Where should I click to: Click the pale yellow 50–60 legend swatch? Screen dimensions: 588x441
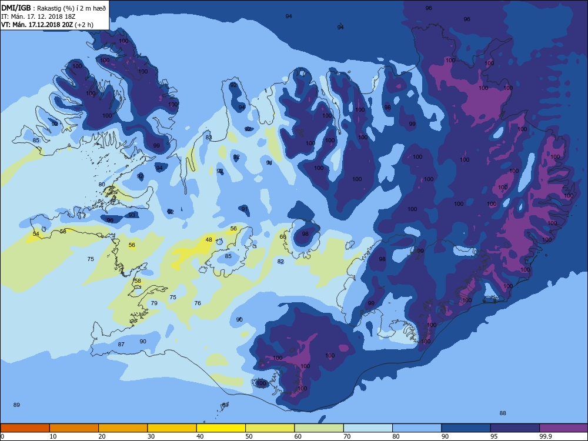coord(270,428)
